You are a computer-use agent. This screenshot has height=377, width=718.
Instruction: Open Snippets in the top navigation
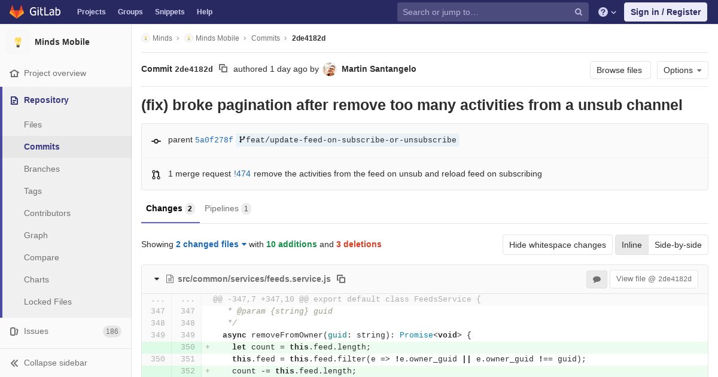click(x=169, y=12)
